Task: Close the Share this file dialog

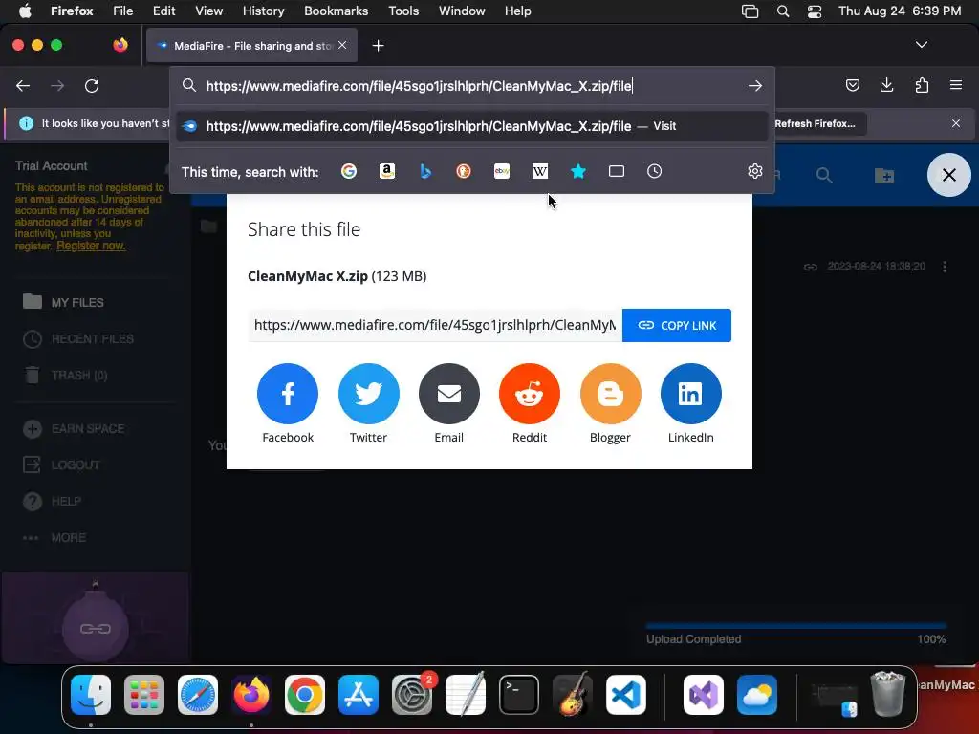Action: [949, 175]
